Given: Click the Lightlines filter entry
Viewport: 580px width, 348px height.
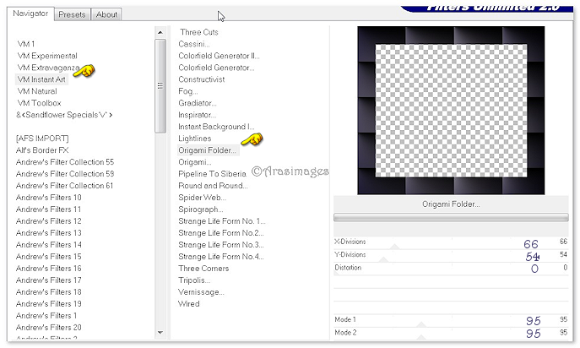Looking at the screenshot, I should [195, 138].
